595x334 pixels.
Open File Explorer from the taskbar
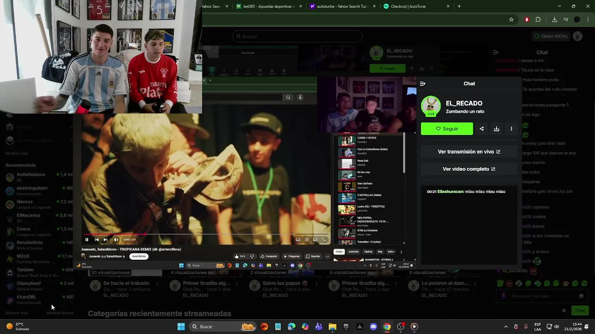332,327
